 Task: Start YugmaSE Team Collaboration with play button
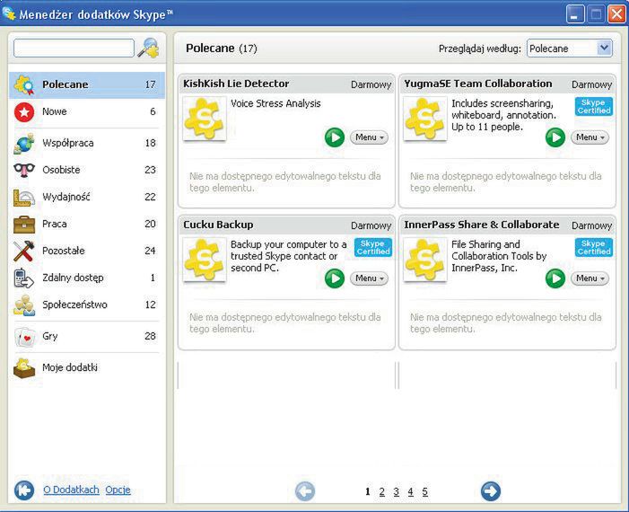555,137
